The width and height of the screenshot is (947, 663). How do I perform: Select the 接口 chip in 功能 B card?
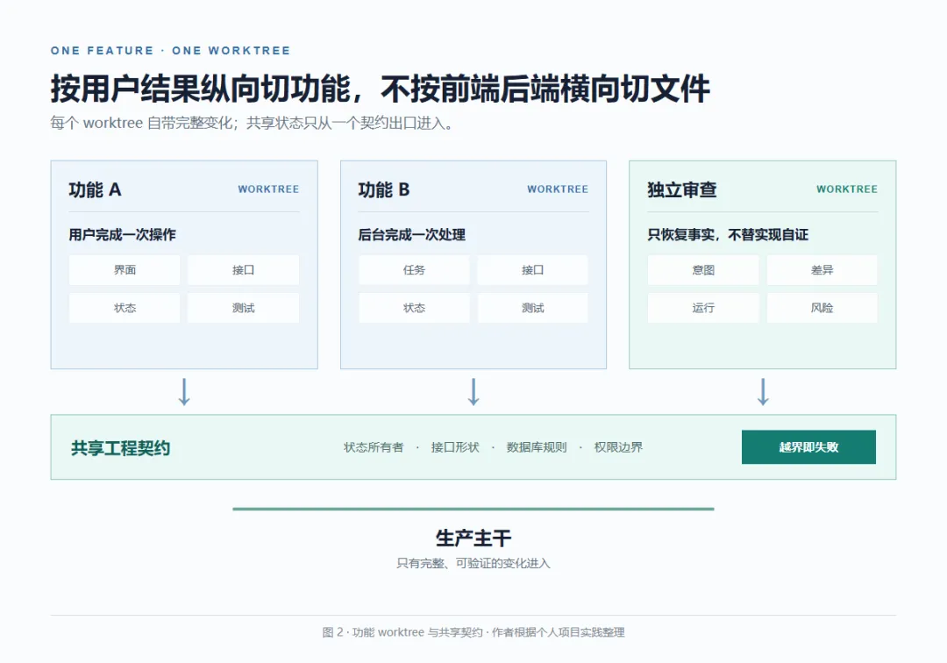[533, 270]
